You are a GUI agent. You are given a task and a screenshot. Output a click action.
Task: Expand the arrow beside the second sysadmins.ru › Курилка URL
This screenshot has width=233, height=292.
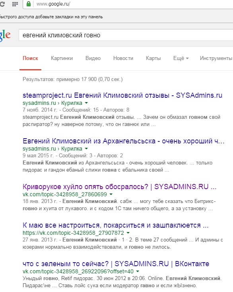point(86,149)
